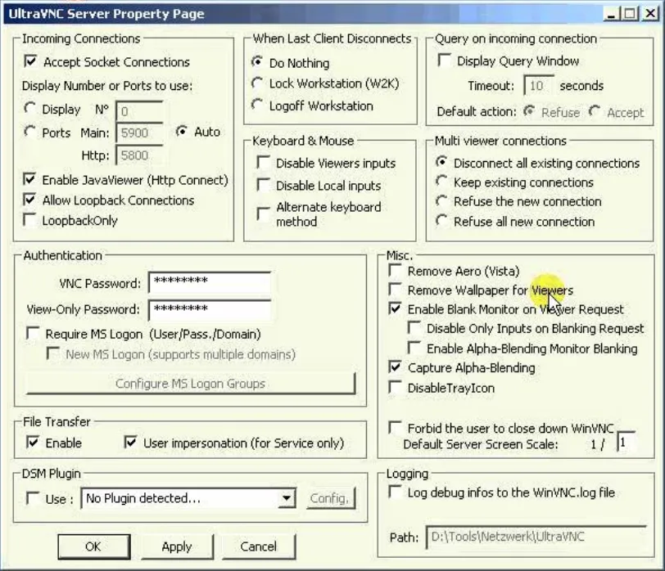Click the Apply button
Image resolution: width=665 pixels, height=571 pixels.
point(177,546)
